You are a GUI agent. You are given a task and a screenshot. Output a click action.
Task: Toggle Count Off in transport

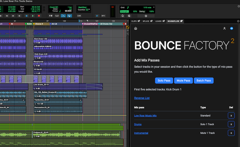pyautogui.click(x=54, y=7)
